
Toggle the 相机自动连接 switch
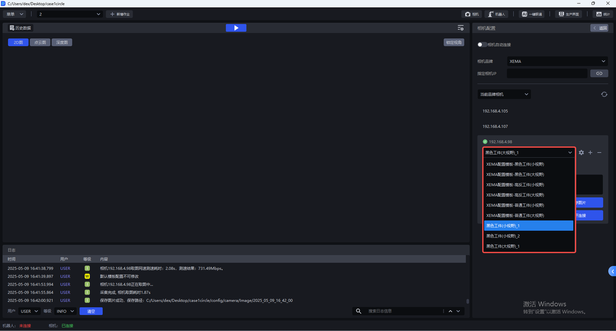[482, 45]
